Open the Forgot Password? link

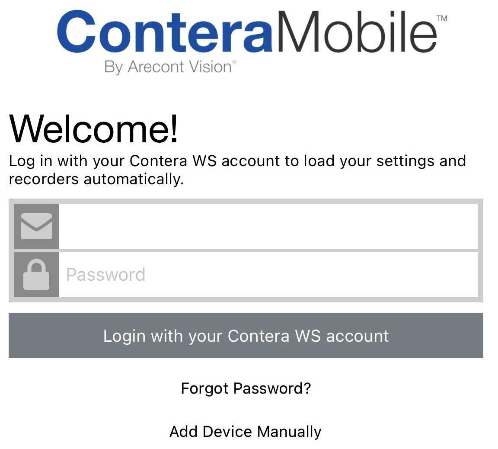click(246, 388)
